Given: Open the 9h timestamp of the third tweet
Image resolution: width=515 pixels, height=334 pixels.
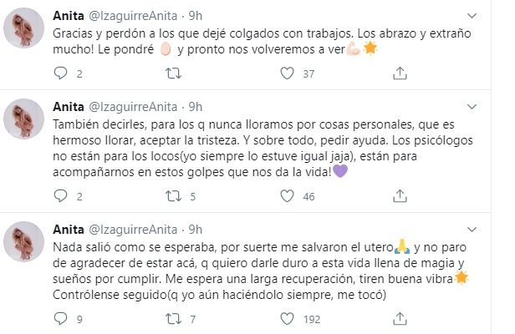Looking at the screenshot, I should click(x=195, y=230).
